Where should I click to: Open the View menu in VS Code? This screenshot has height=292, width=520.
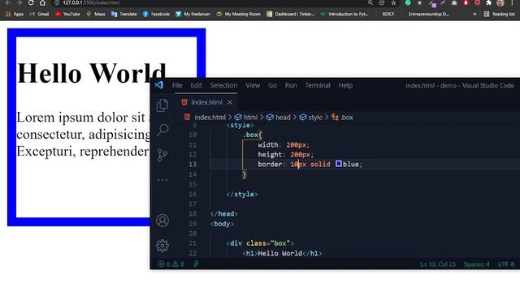[x=253, y=85]
